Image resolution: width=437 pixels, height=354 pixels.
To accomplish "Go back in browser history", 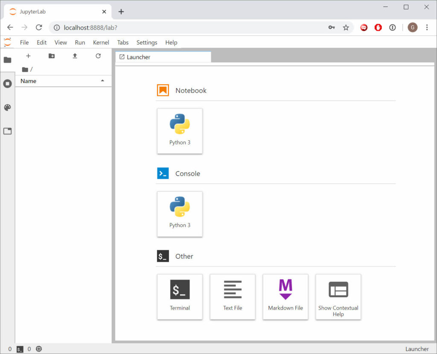I will [x=10, y=27].
